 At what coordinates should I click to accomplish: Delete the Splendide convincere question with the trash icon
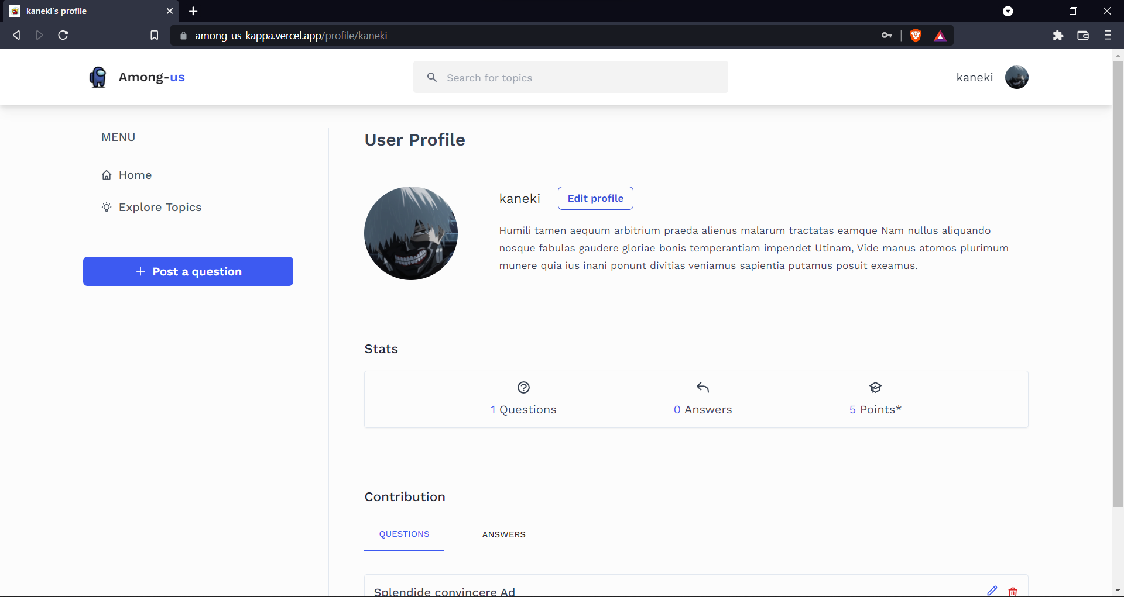pyautogui.click(x=1013, y=591)
